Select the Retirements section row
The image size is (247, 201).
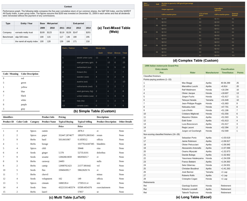[x=194, y=182]
